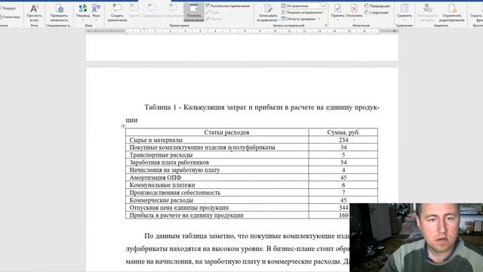Click the delete comment (Удалить) icon

(134, 11)
